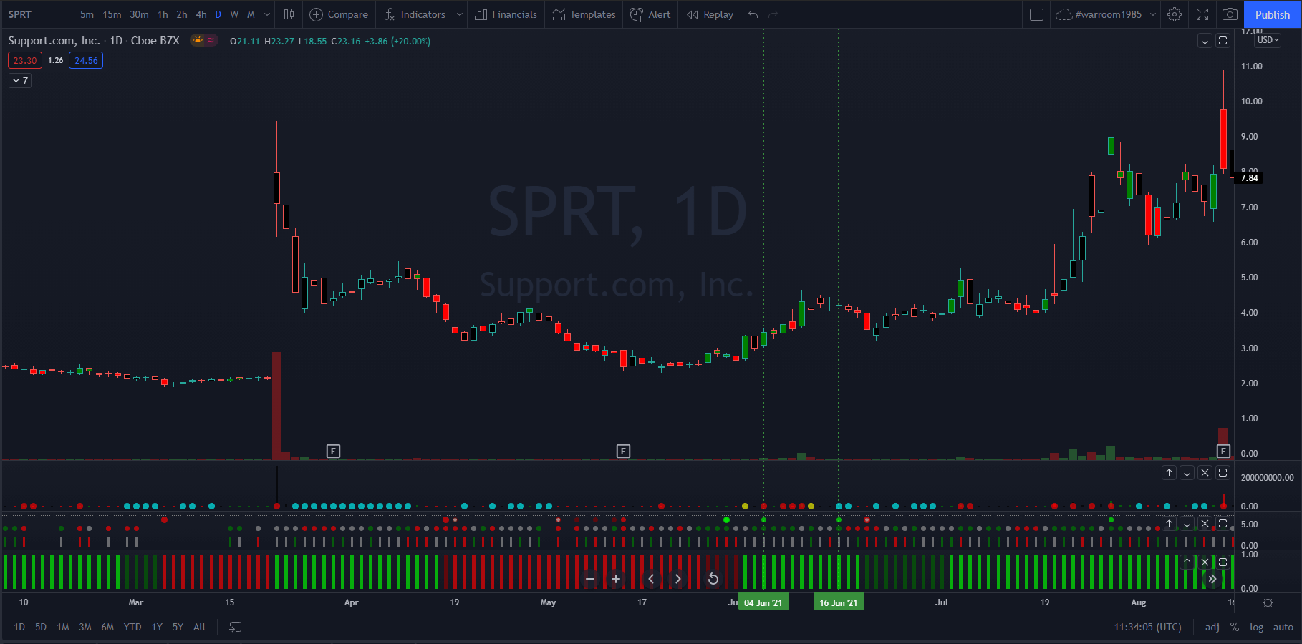Viewport: 1302px width, 644px height.
Task: Expand the collapsed indicator legend showing 7
Action: (20, 81)
